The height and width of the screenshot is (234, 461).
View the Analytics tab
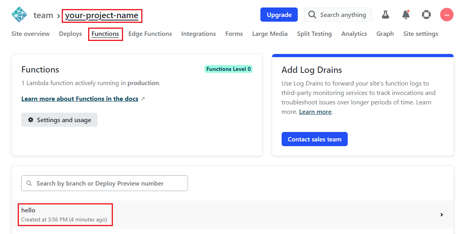click(354, 34)
